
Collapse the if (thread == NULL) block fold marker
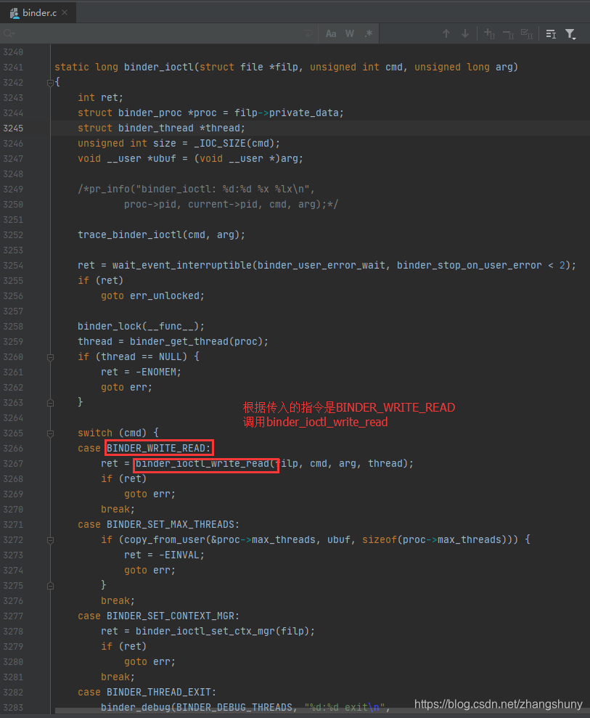click(x=50, y=357)
